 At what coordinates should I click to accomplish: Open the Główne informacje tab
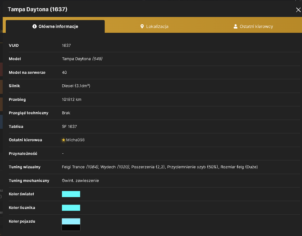point(55,26)
